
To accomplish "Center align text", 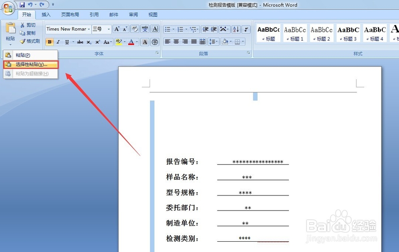I will 176,42.
